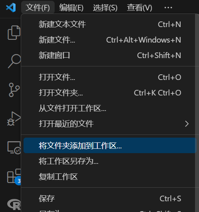Collapse the 文件(F) menu
This screenshot has height=212, width=199.
pyautogui.click(x=38, y=8)
